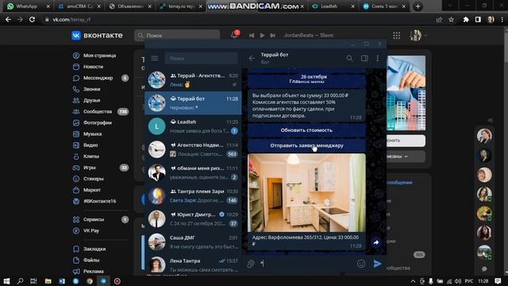Open VK services grid icon

click(397, 35)
